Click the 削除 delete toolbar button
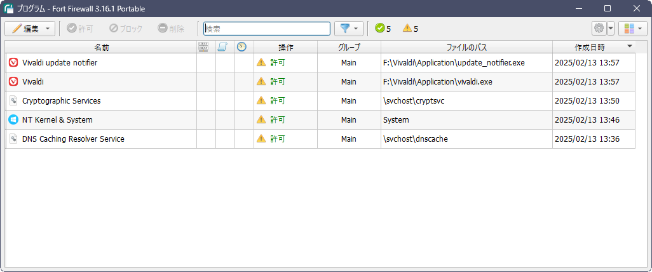Screen dimensions: 652x272 click(171, 29)
